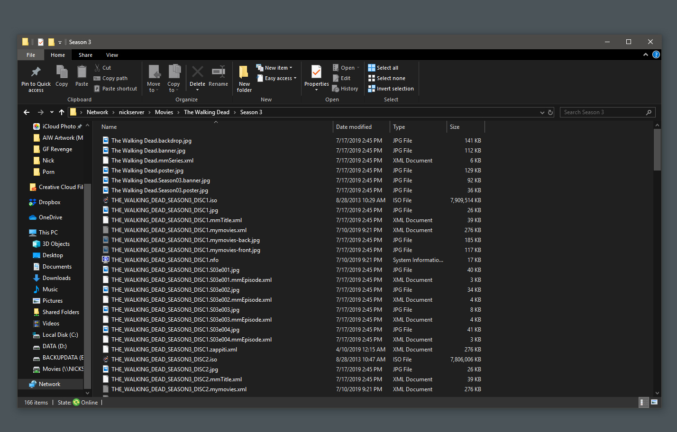This screenshot has width=677, height=432.
Task: Select iCloud Photo in quick access
Action: [59, 126]
